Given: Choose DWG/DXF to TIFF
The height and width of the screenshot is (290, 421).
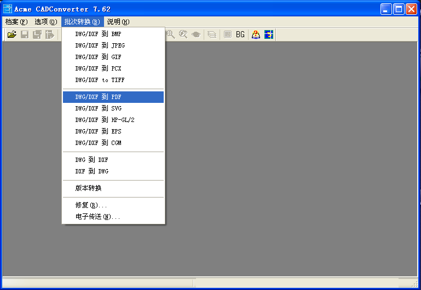Looking at the screenshot, I should [113, 80].
